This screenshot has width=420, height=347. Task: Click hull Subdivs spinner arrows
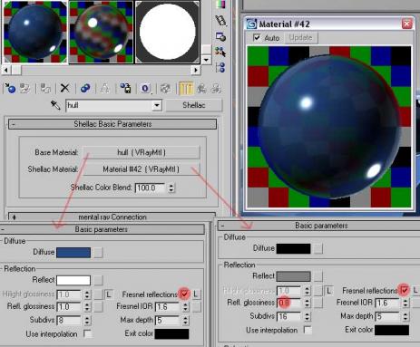point(87,320)
